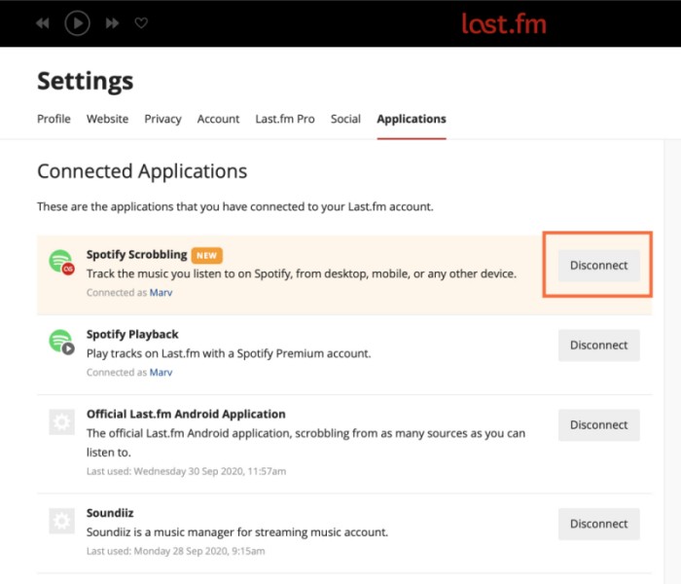Screen dimensions: 681x584
Task: Click the previous track rewind icon
Action: pyautogui.click(x=43, y=23)
